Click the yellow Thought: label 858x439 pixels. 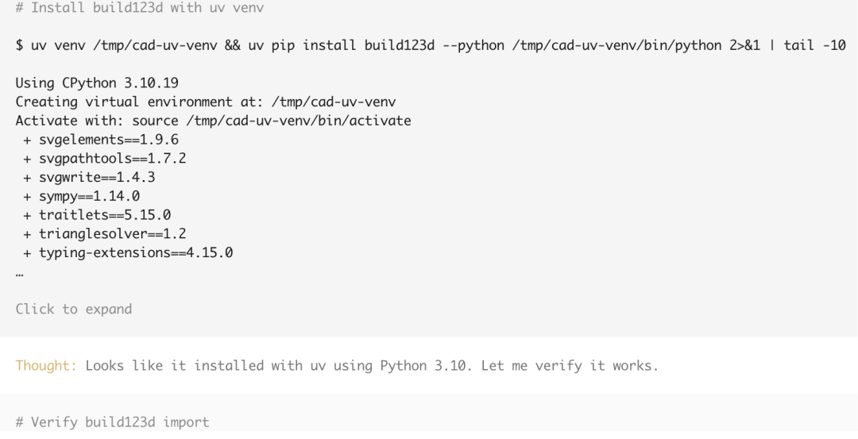47,365
